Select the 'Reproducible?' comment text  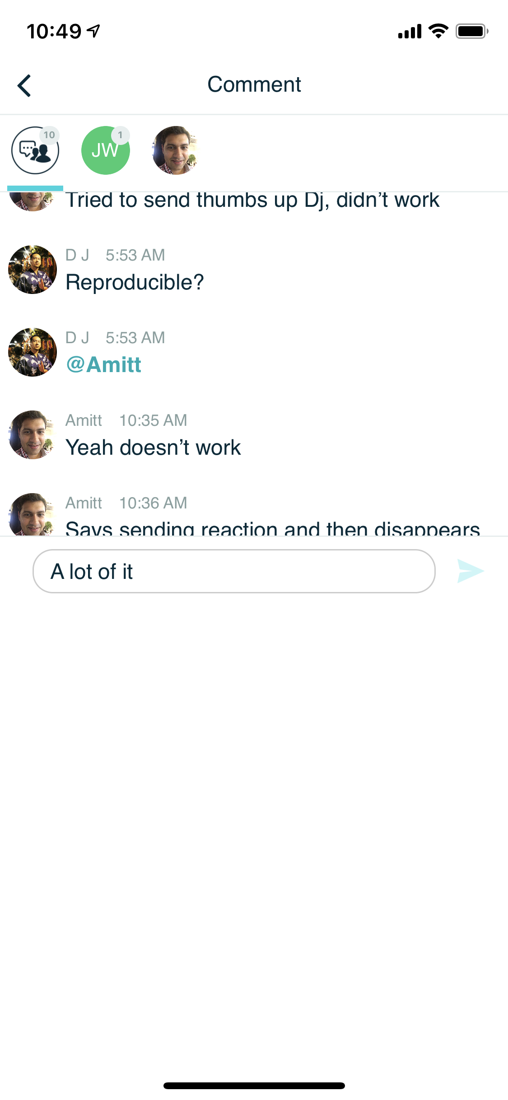tap(135, 283)
